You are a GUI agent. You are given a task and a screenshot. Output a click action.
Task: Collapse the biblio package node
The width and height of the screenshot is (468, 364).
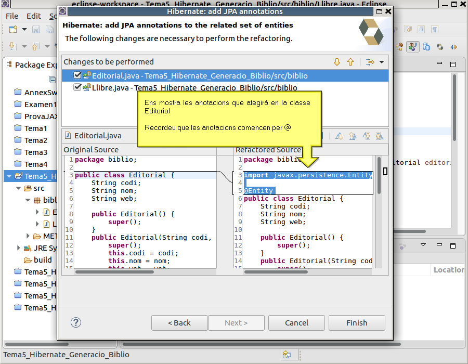click(28, 200)
